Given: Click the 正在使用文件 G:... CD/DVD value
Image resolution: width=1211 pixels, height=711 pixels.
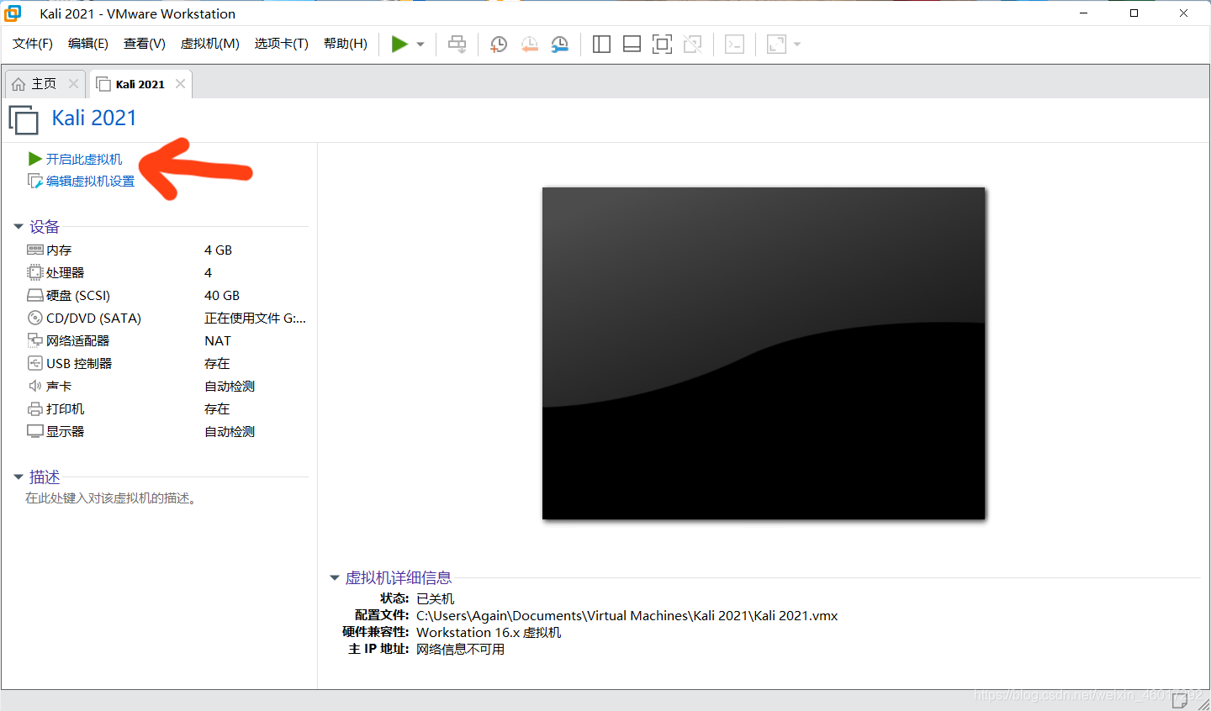Looking at the screenshot, I should tap(255, 318).
